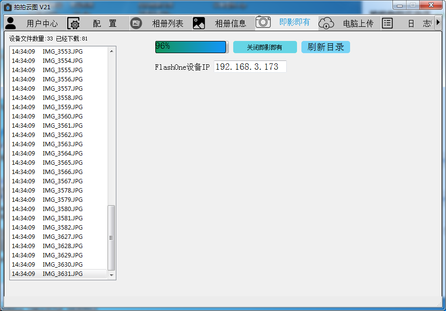The width and height of the screenshot is (446, 311).
Task: Click the app camera icon in title bar
Action: pos(8,7)
